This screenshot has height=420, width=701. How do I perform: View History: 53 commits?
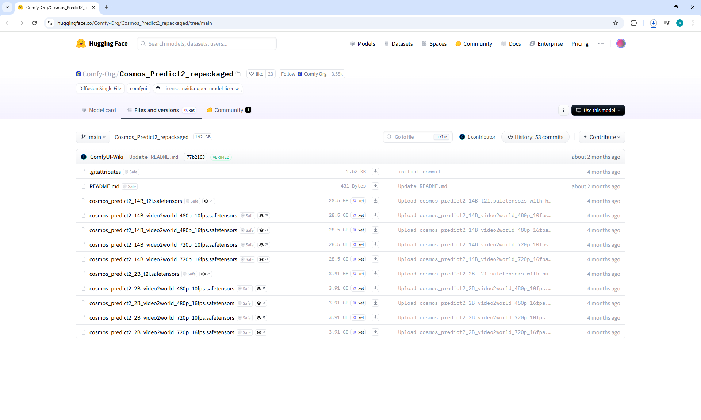click(x=535, y=137)
